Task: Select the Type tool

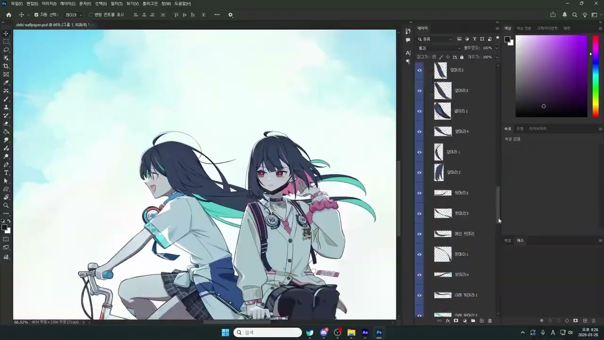Action: [6, 173]
